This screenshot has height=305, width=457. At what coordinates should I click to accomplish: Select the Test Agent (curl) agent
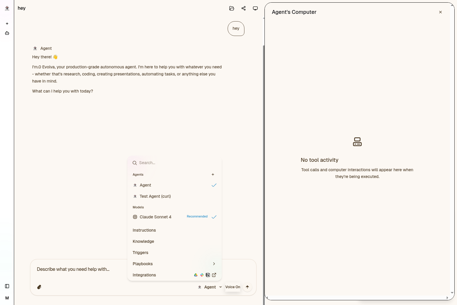click(155, 196)
